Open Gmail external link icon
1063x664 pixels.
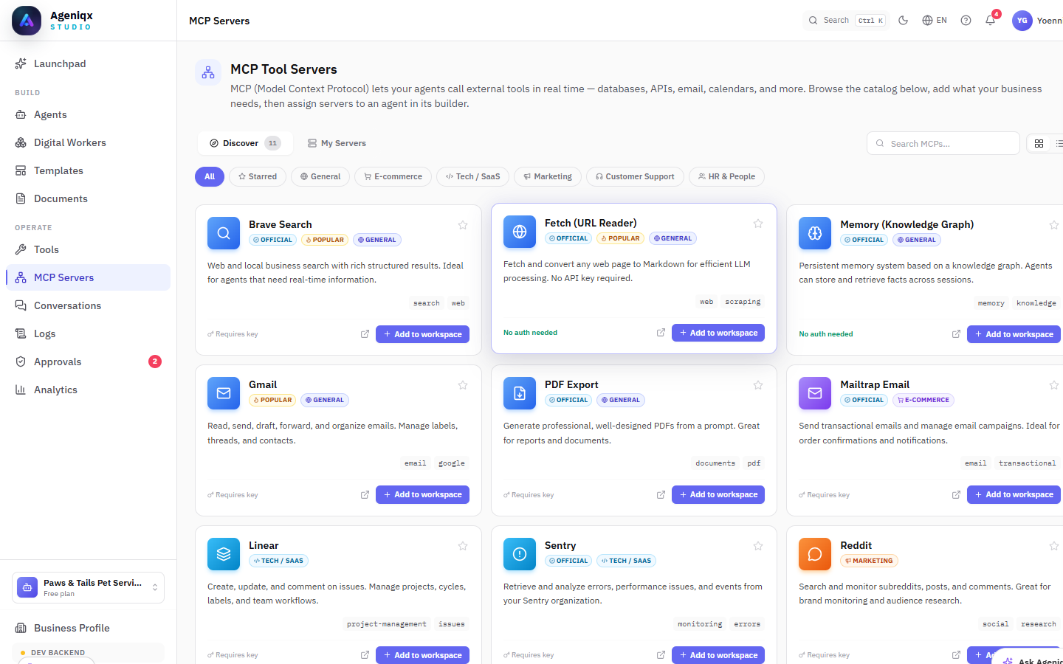point(365,494)
